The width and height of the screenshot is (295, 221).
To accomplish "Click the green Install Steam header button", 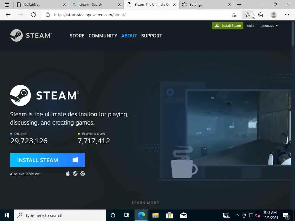I will point(228,26).
